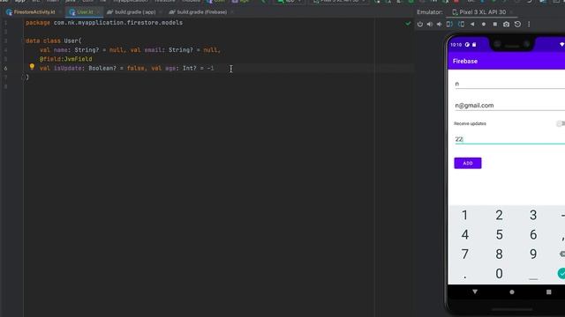
Task: Collapse the code fold marker at class end
Action: coord(24,77)
